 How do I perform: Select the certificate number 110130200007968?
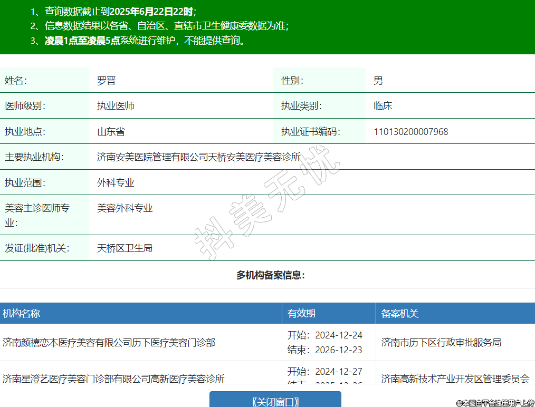click(x=410, y=132)
